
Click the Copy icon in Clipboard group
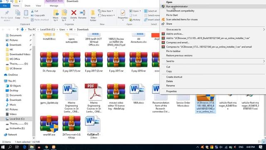(17, 15)
